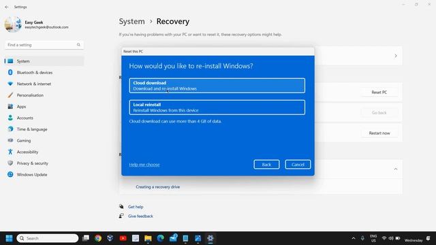Open Apps settings

44,107
